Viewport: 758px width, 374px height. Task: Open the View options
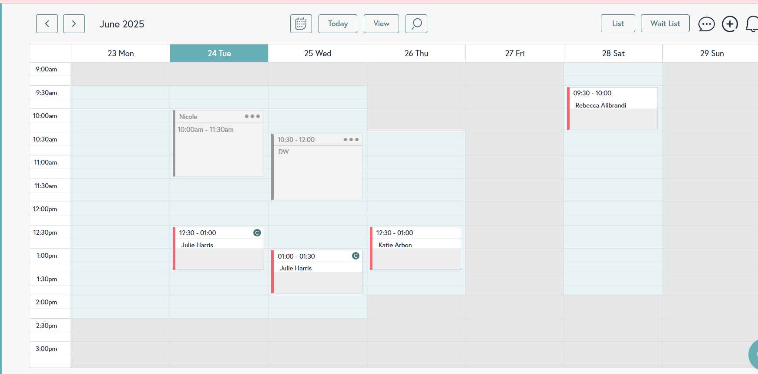pos(381,24)
